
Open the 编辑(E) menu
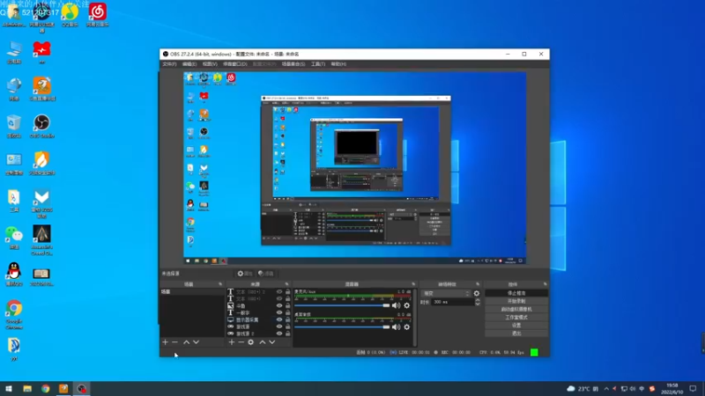tap(189, 64)
